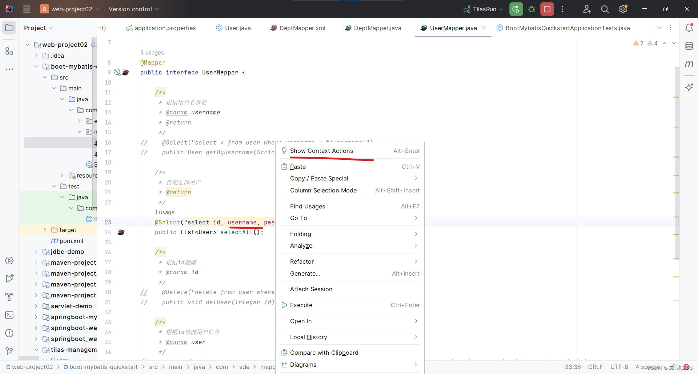Switch to application.properties tab
The image size is (698, 374).
click(x=161, y=28)
